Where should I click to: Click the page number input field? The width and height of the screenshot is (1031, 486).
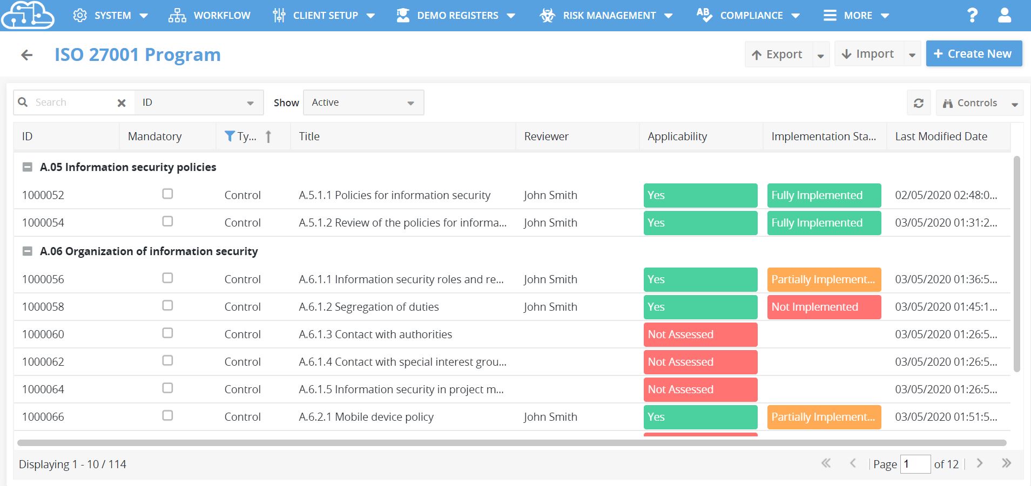click(915, 464)
